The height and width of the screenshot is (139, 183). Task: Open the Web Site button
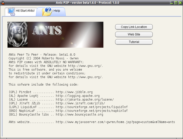[x=134, y=34]
